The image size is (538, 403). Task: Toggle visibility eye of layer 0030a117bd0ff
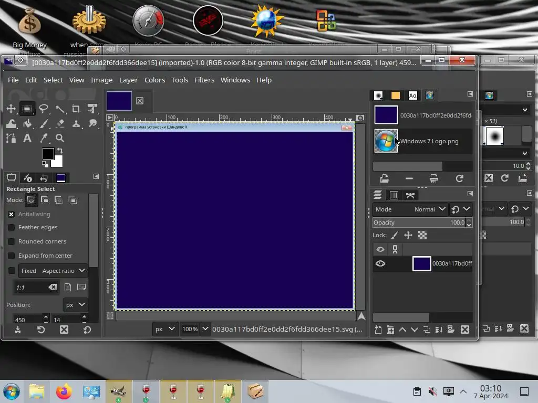380,263
